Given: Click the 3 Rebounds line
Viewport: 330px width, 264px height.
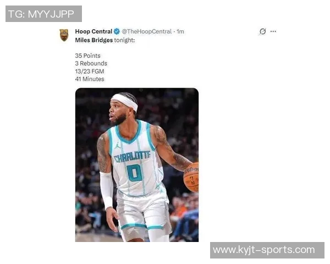Looking at the screenshot, I should (91, 63).
